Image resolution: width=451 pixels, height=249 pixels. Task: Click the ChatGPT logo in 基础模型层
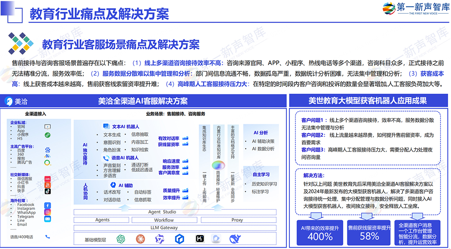pyautogui.click(x=121, y=239)
